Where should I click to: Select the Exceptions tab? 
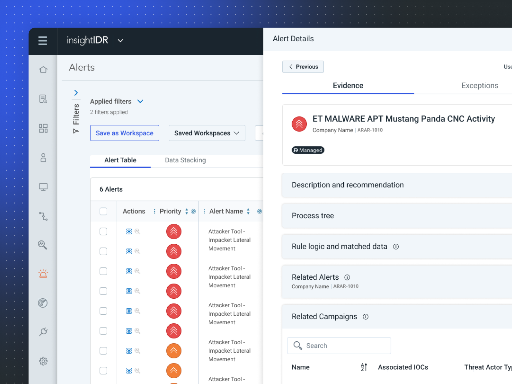coord(480,86)
